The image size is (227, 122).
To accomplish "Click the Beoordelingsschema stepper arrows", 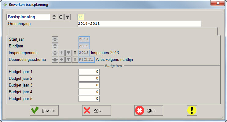I will tap(55, 60).
